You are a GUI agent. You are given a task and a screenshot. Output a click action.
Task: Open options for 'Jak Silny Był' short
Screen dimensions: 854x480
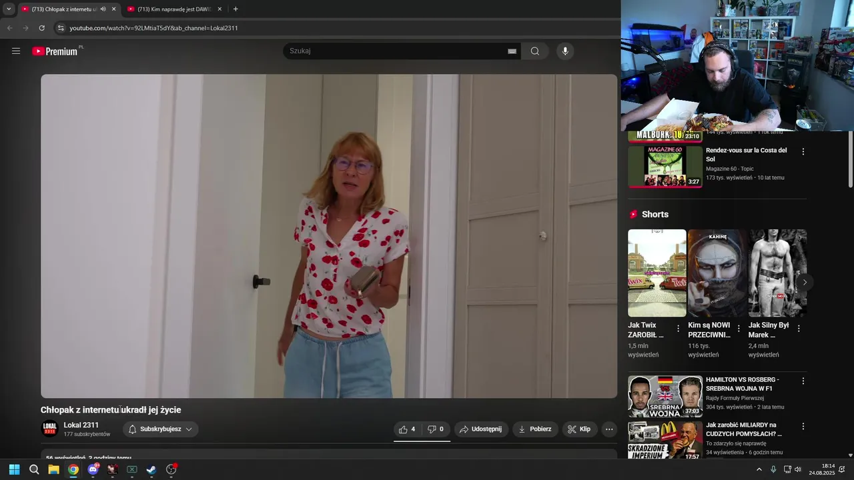pos(799,329)
